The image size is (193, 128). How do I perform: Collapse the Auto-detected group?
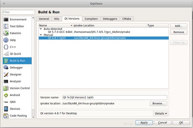pyautogui.click(x=41, y=29)
